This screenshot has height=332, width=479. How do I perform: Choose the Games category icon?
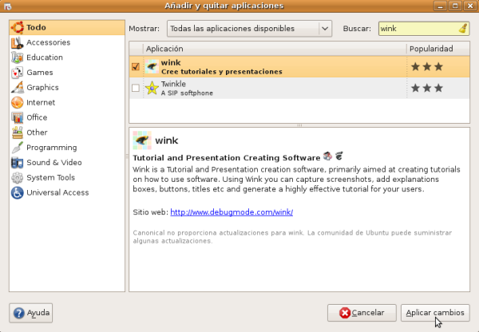[17, 73]
